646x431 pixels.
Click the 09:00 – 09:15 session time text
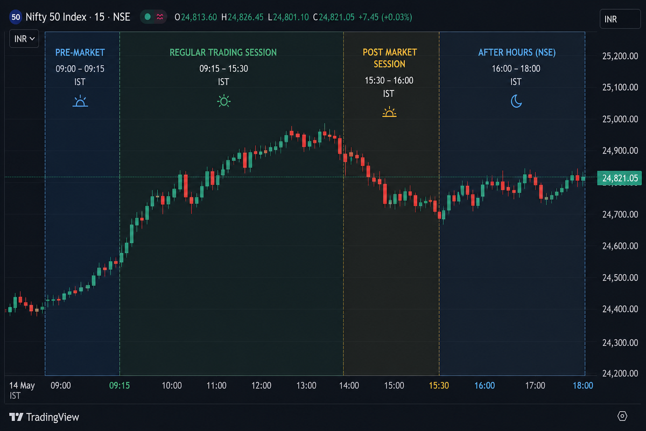80,68
